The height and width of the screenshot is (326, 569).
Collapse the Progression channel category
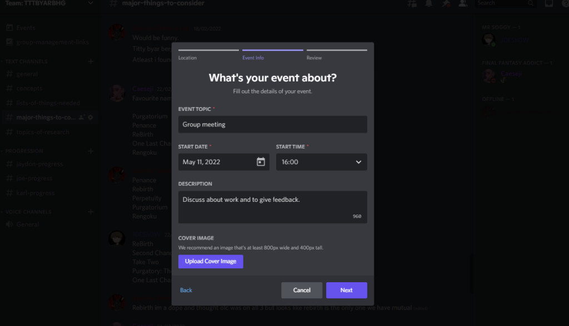[24, 151]
